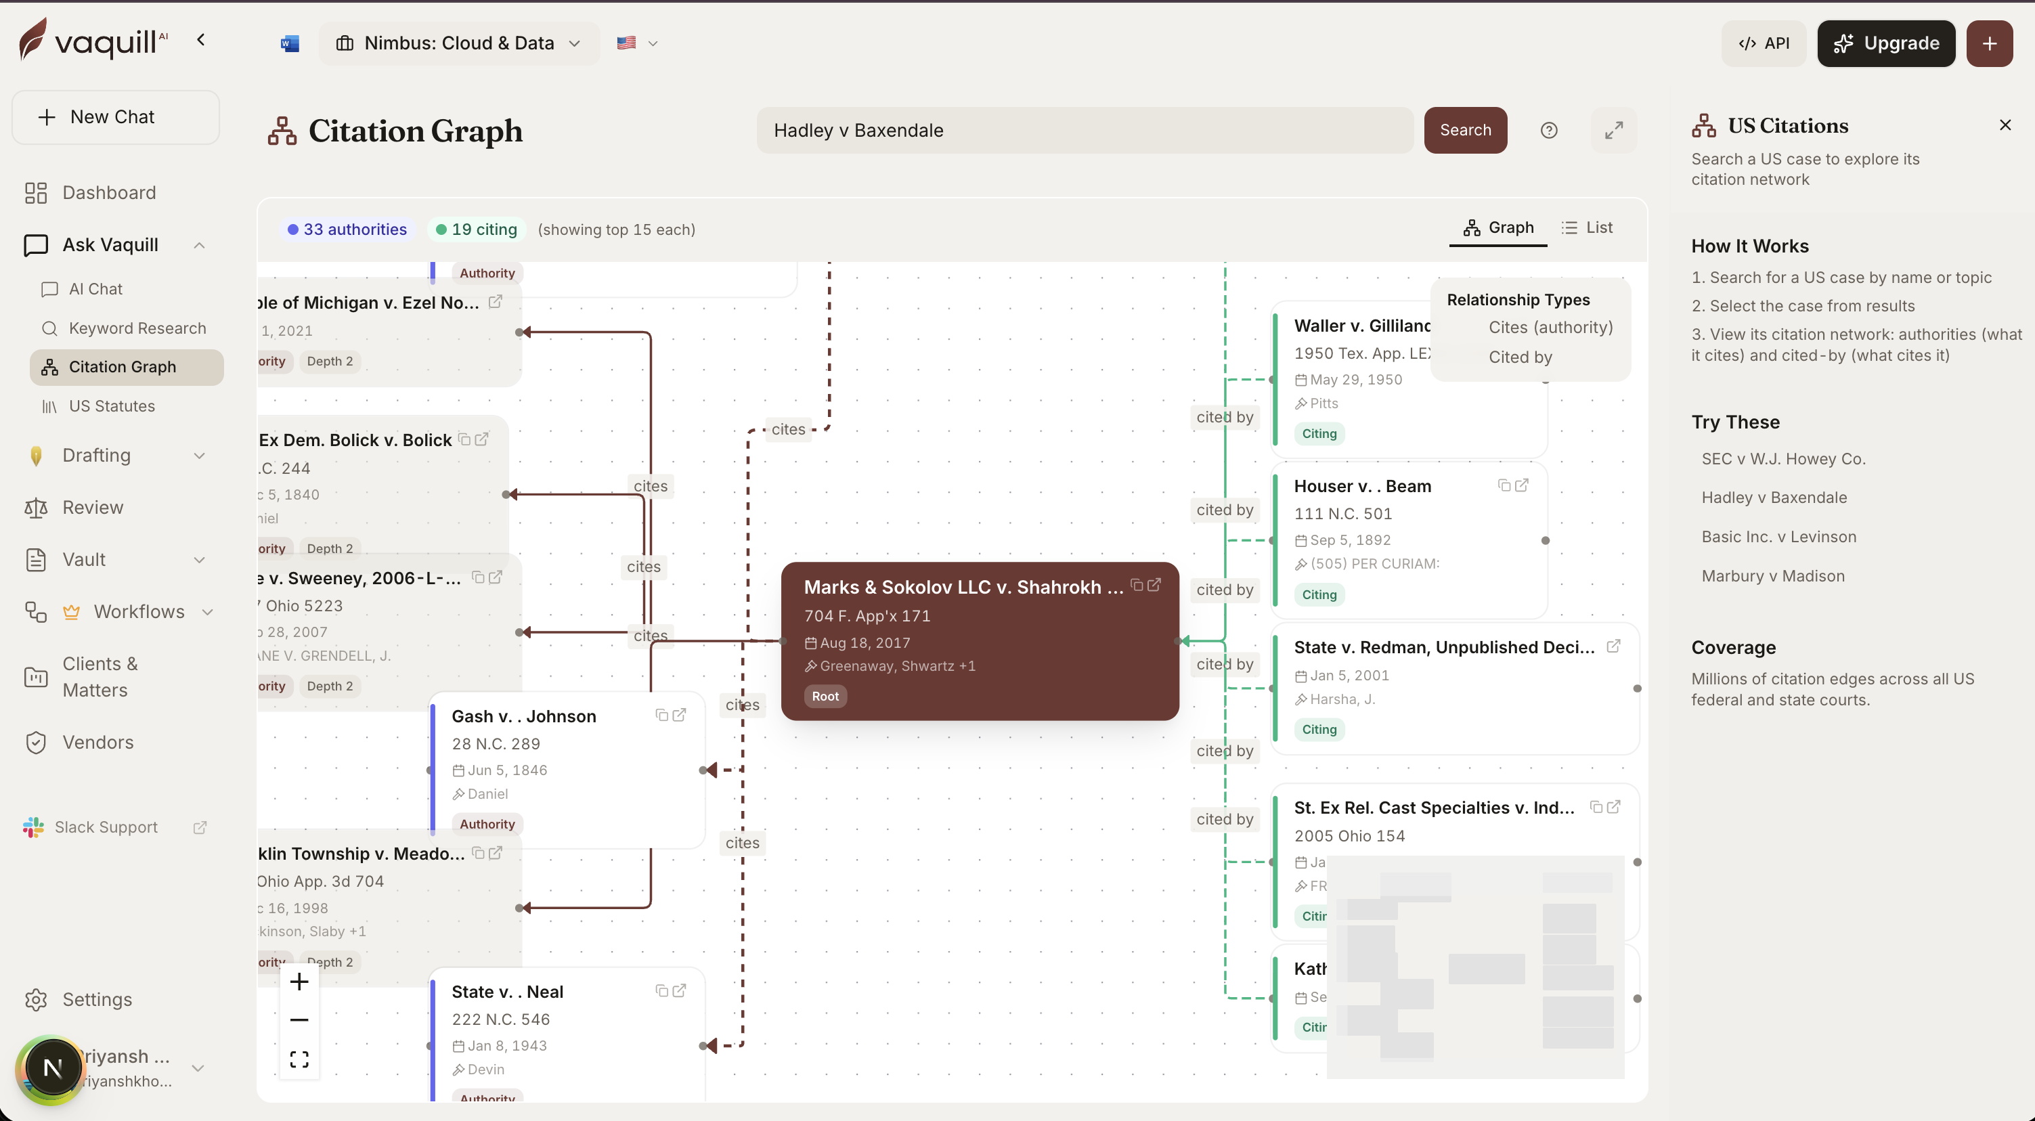Open the Vendors page
The width and height of the screenshot is (2035, 1121).
pyautogui.click(x=98, y=743)
